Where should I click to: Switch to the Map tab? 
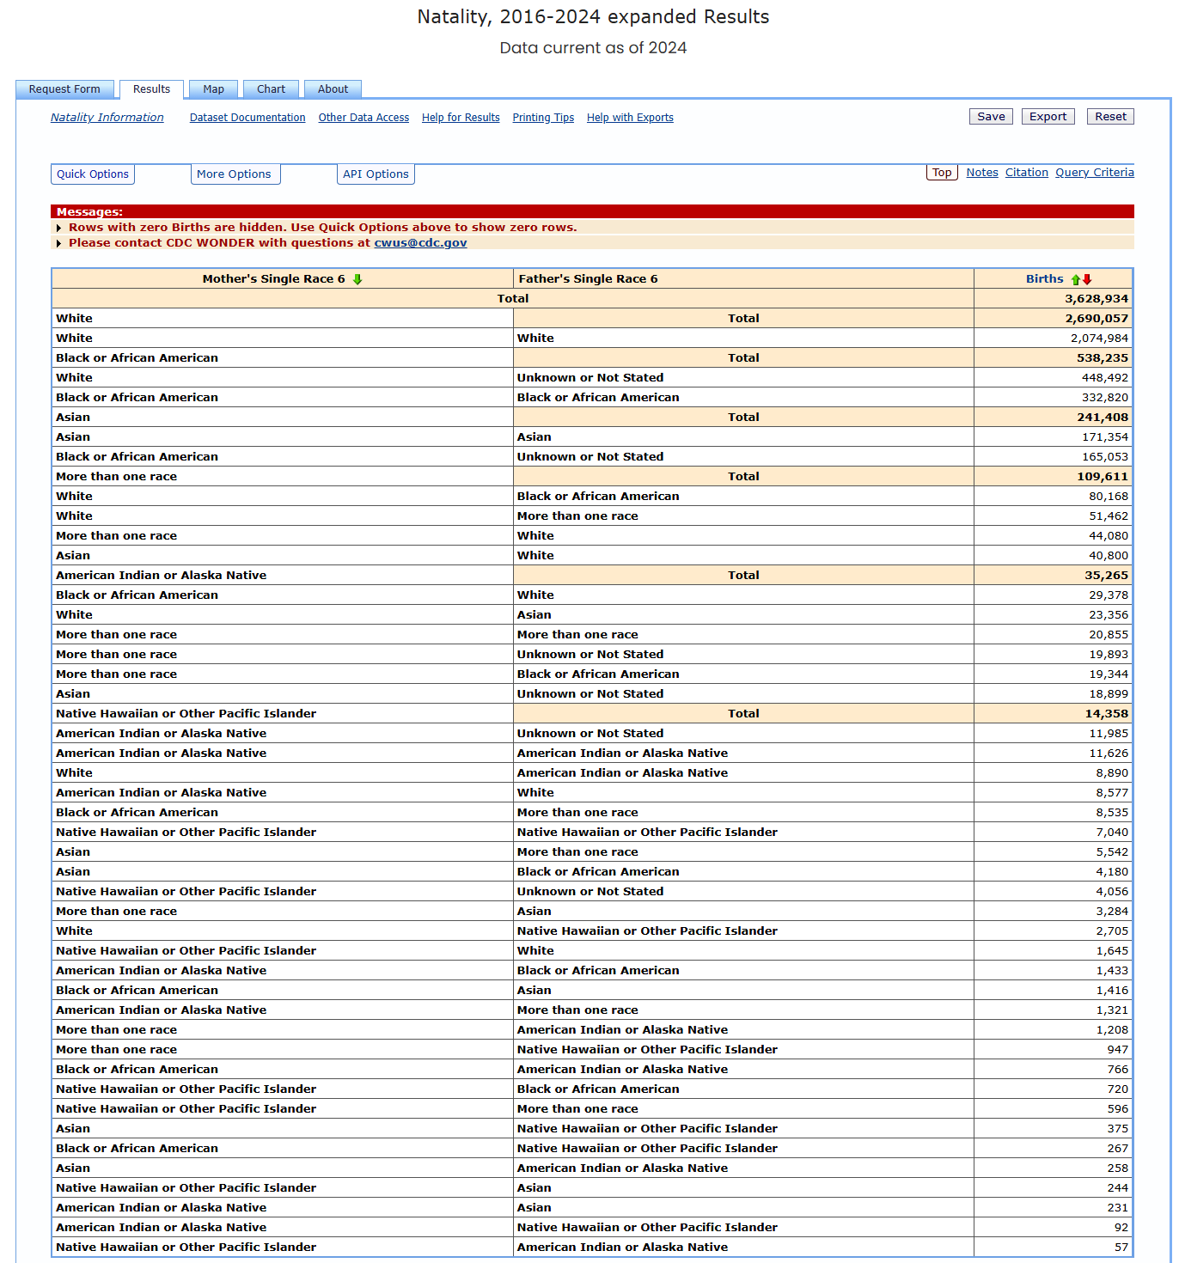coord(213,89)
